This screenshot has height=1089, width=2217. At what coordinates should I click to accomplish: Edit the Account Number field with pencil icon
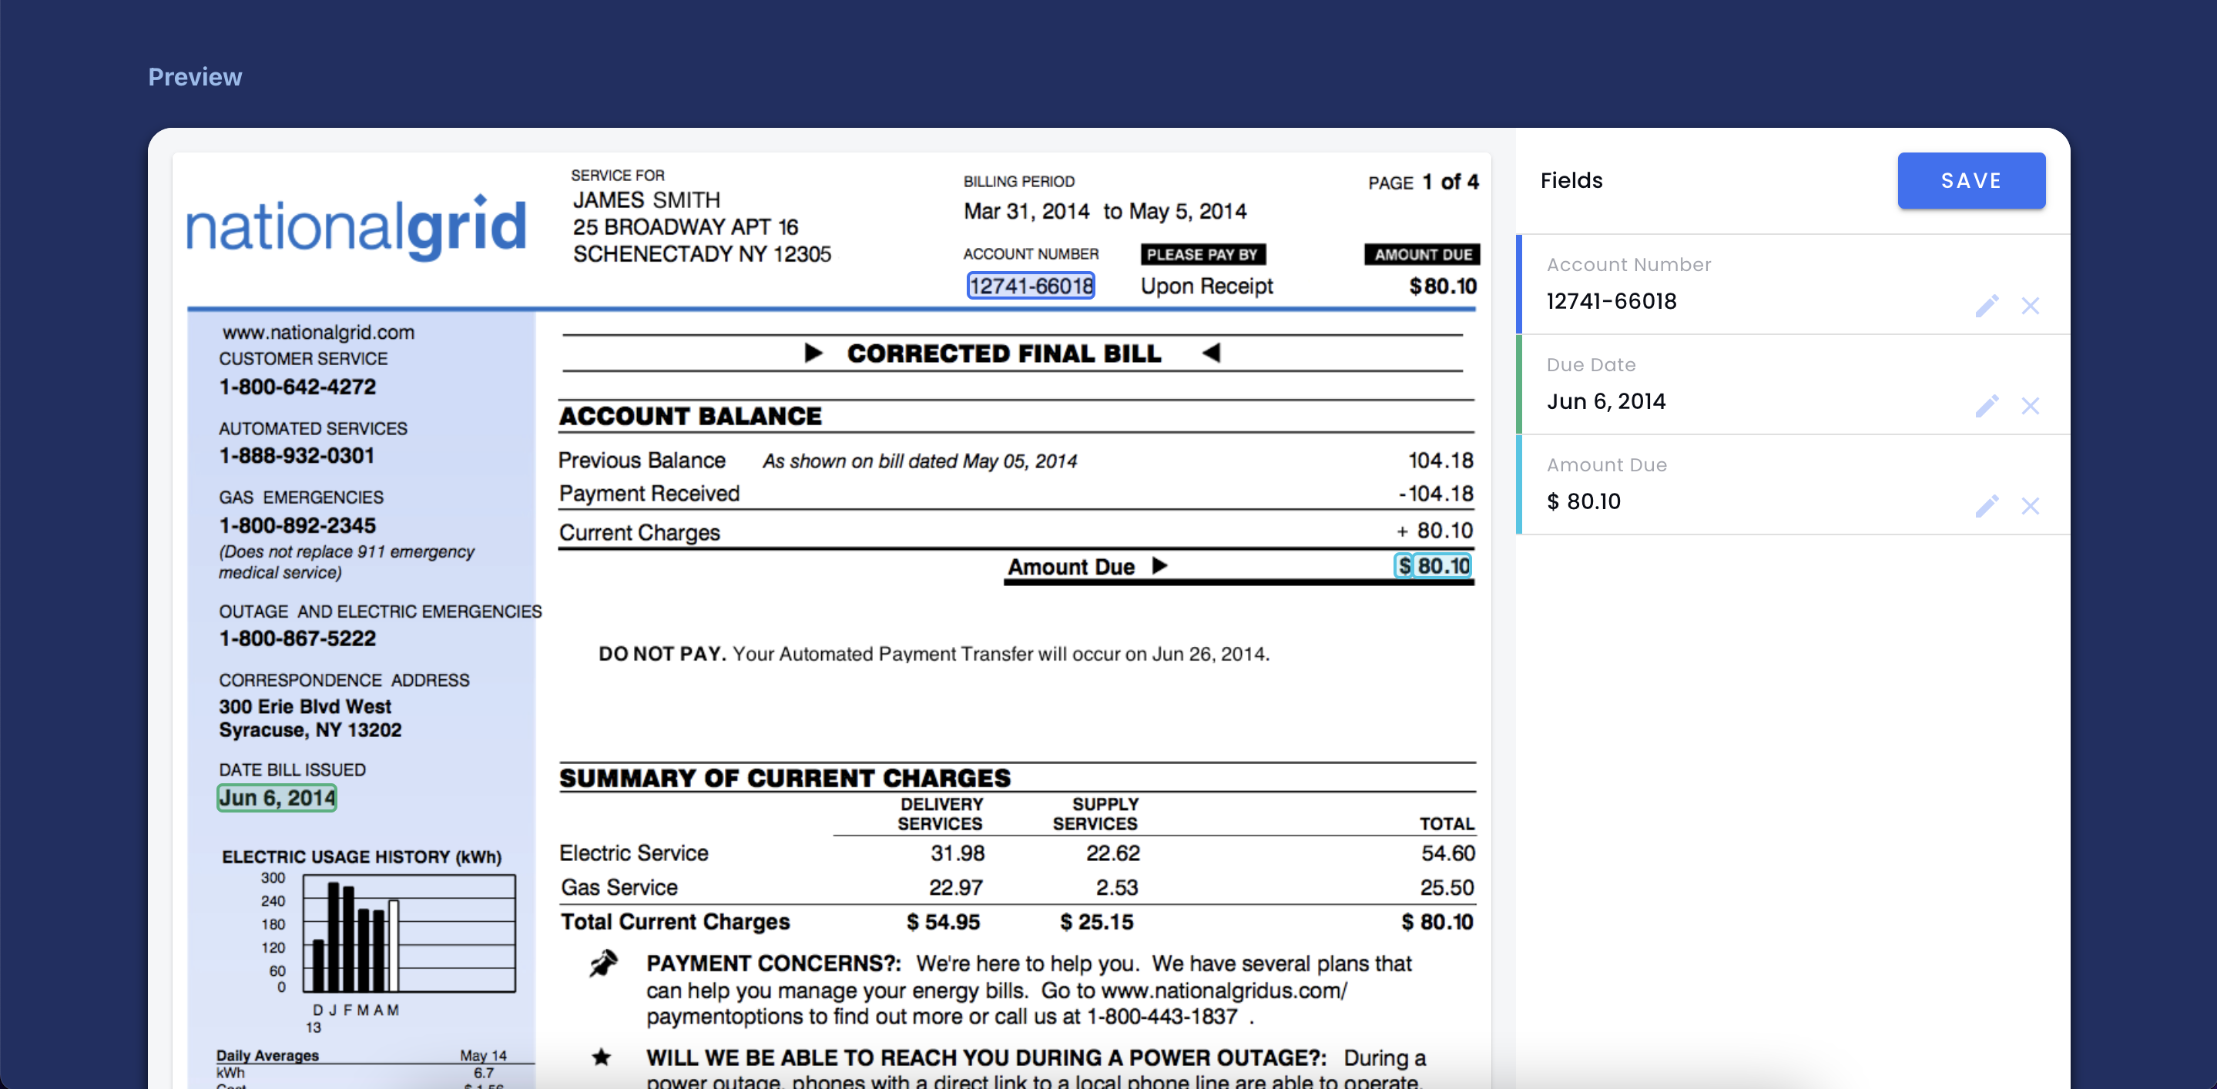click(x=1987, y=306)
